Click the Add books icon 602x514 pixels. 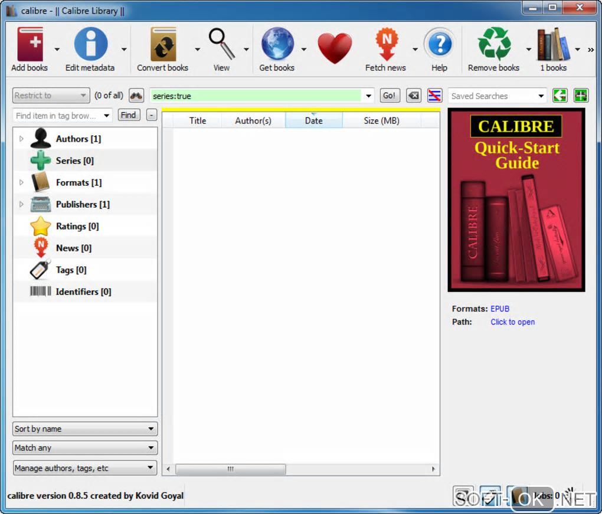30,44
